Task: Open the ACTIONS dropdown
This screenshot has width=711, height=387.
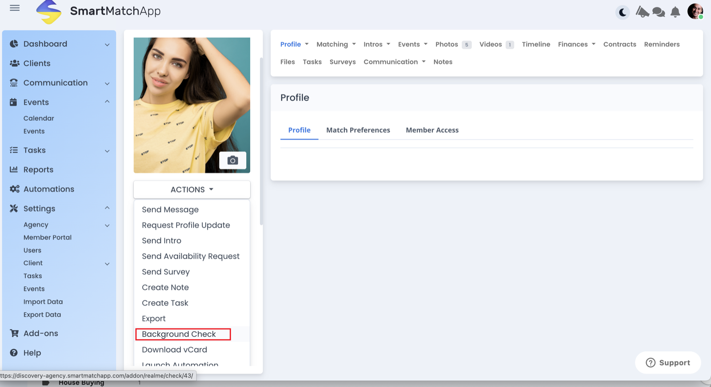Action: coord(192,190)
